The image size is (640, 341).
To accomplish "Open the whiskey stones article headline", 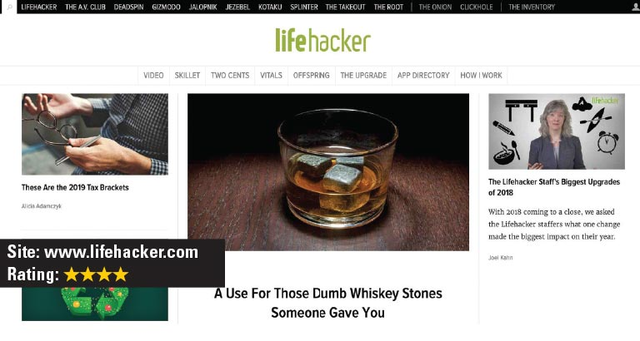I will [x=328, y=303].
